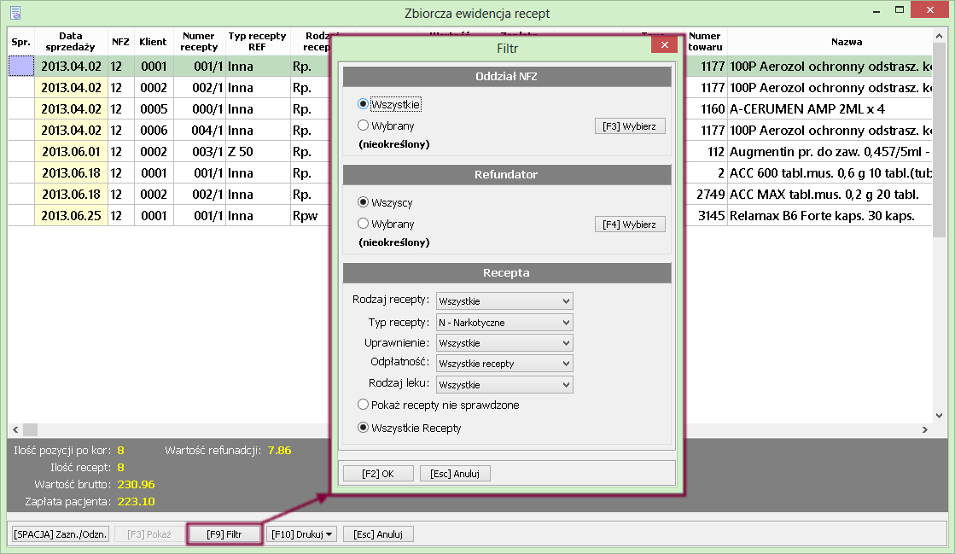
Task: Click [Esc] Anuluj in main window
Action: click(378, 534)
